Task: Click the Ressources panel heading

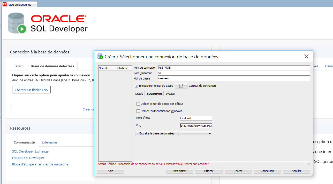Action: click(x=20, y=128)
